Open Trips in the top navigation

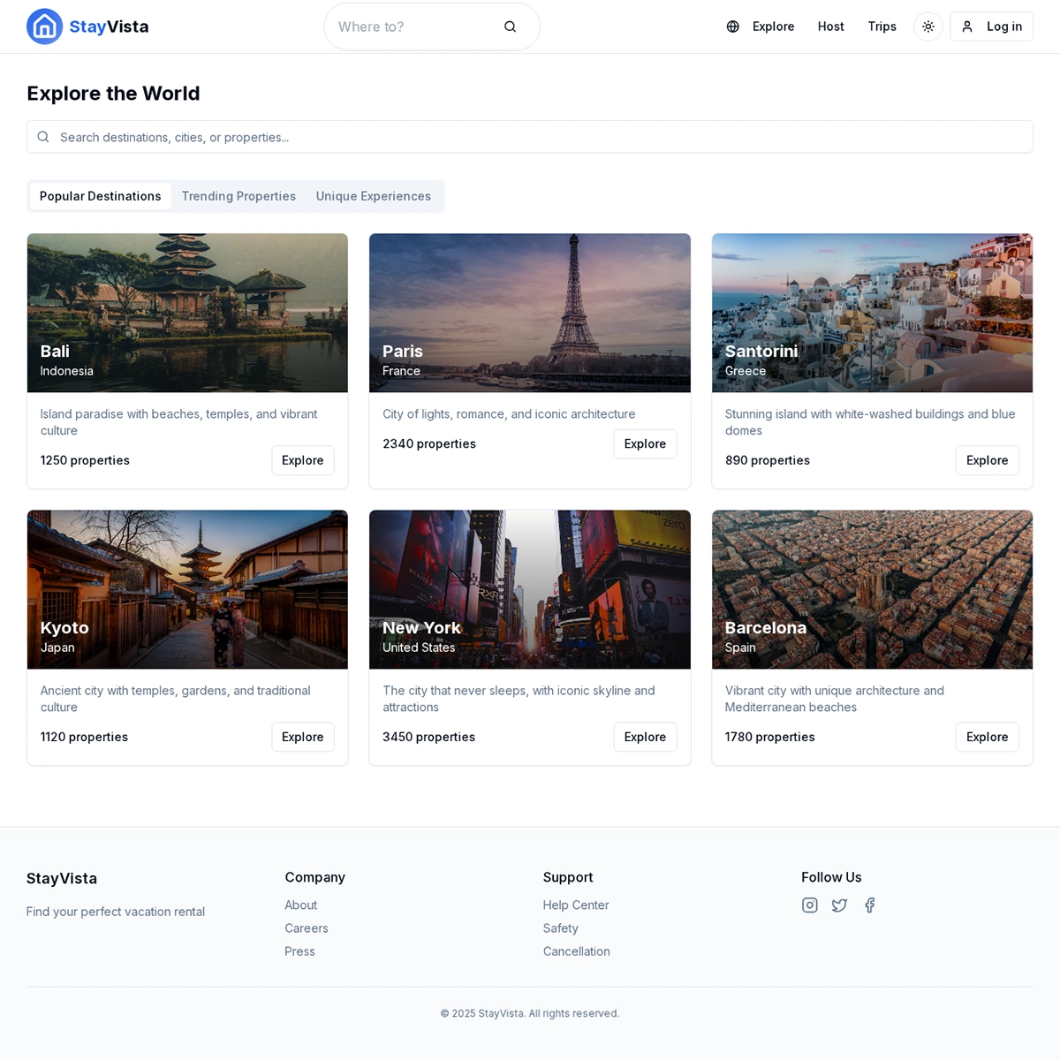[x=882, y=26]
